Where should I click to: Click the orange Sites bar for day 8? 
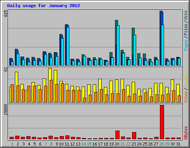(51, 91)
